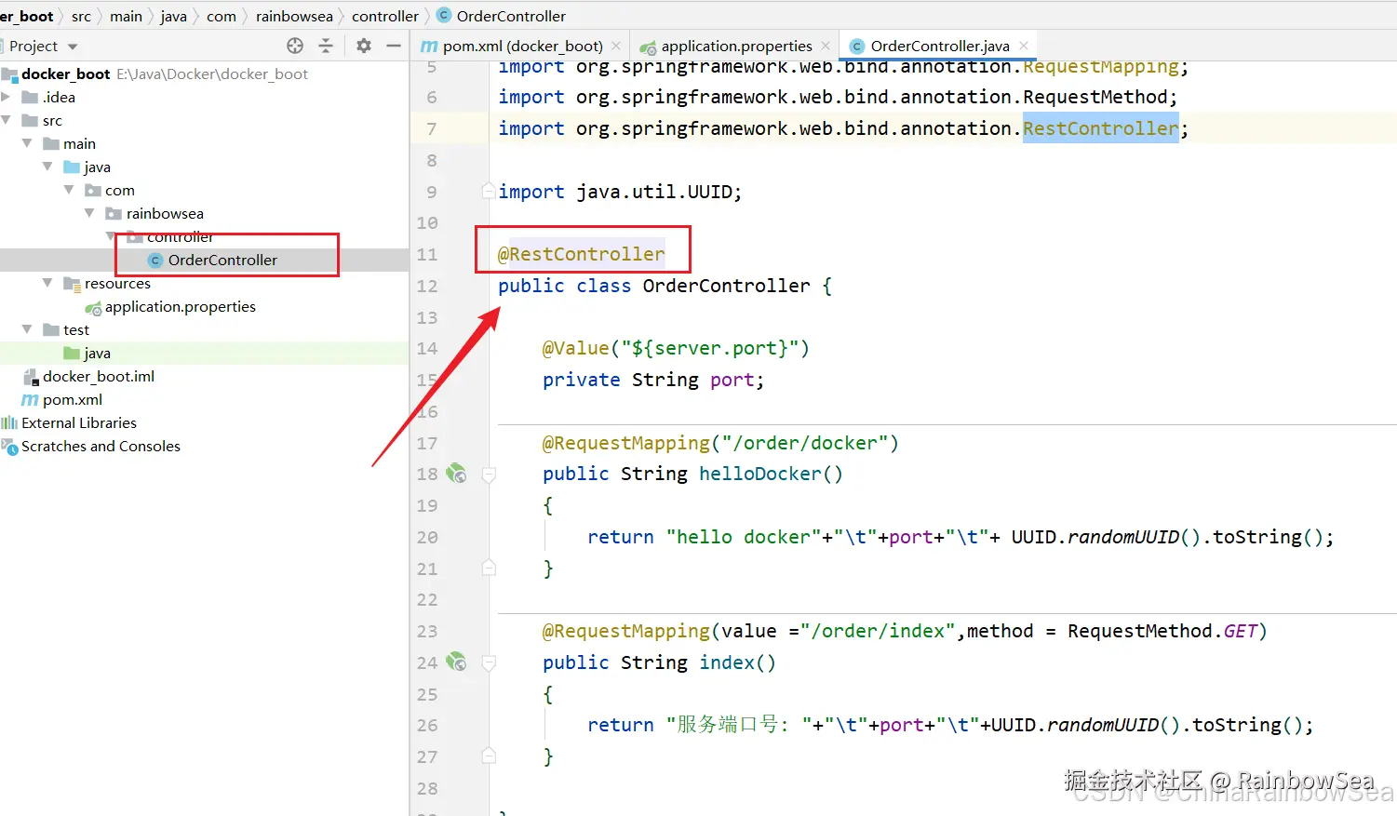Viewport: 1397px width, 816px height.
Task: Click the @RestController annotation on line 11
Action: point(582,254)
